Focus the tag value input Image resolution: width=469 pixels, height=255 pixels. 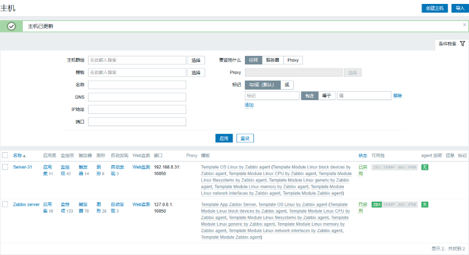[364, 96]
